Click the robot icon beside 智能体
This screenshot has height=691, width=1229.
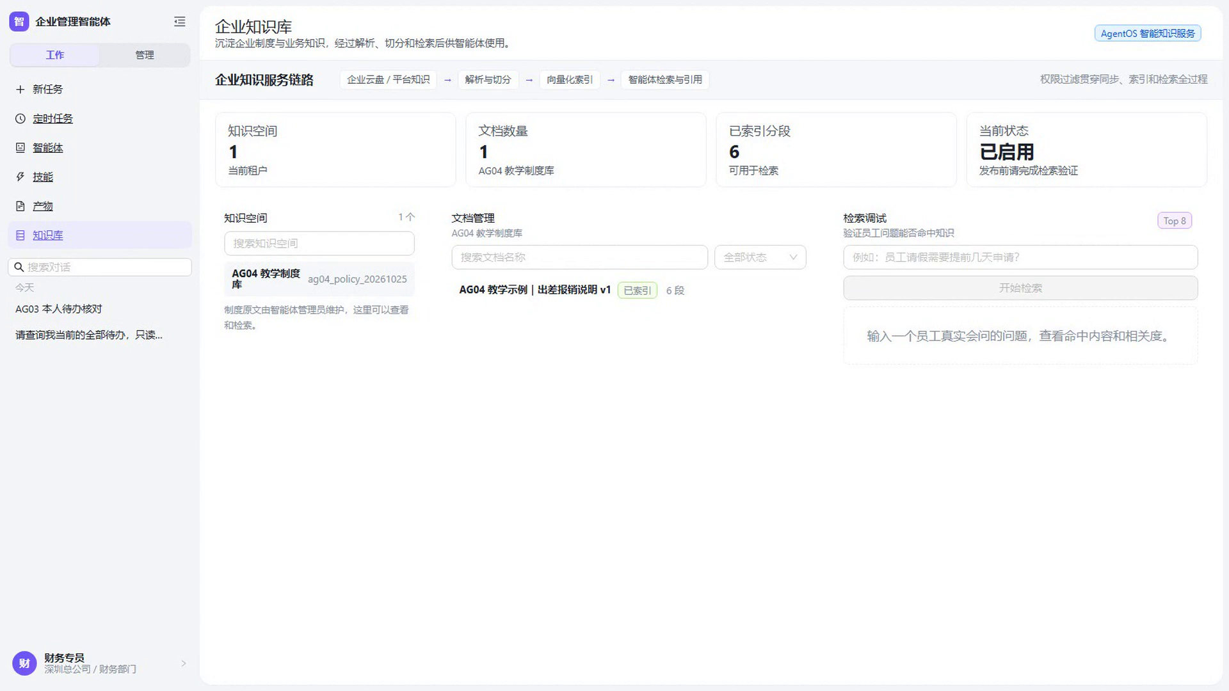pyautogui.click(x=20, y=148)
